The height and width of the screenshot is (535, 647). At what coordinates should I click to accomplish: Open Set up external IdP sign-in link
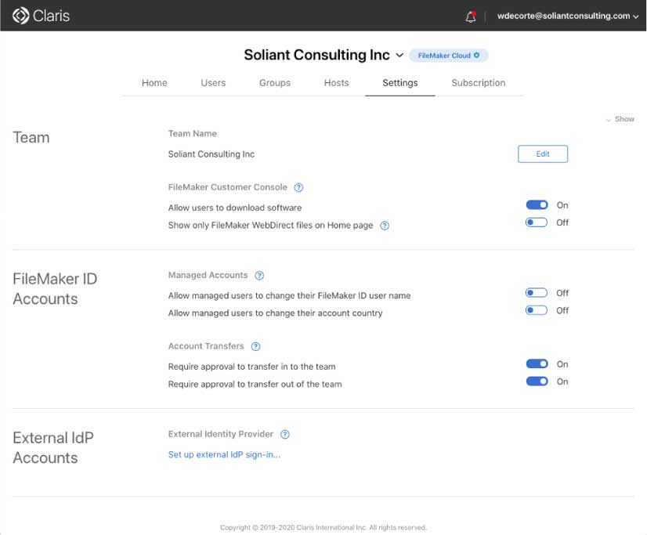click(224, 454)
